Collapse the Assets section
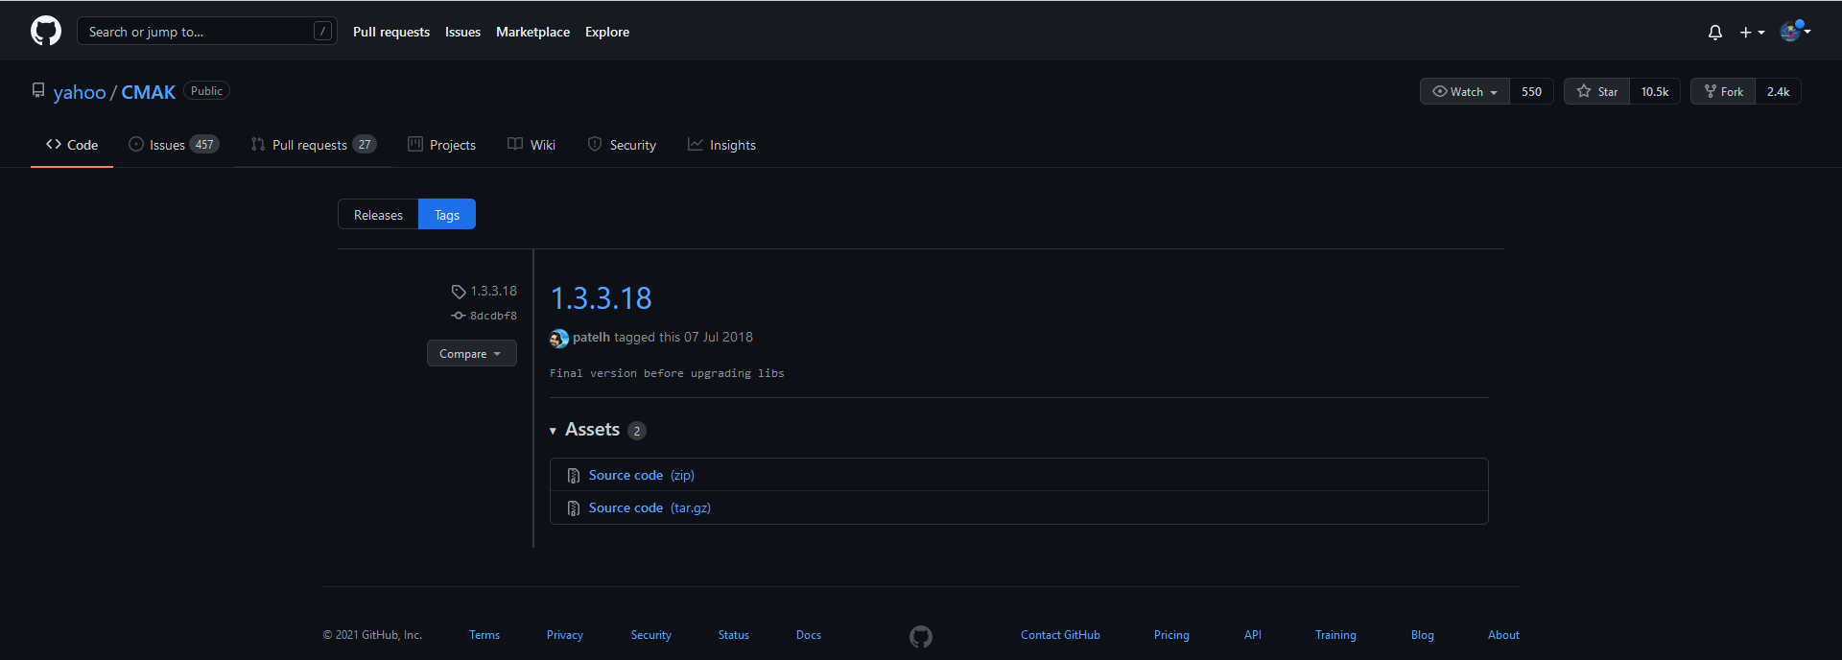This screenshot has height=660, width=1842. coord(598,430)
